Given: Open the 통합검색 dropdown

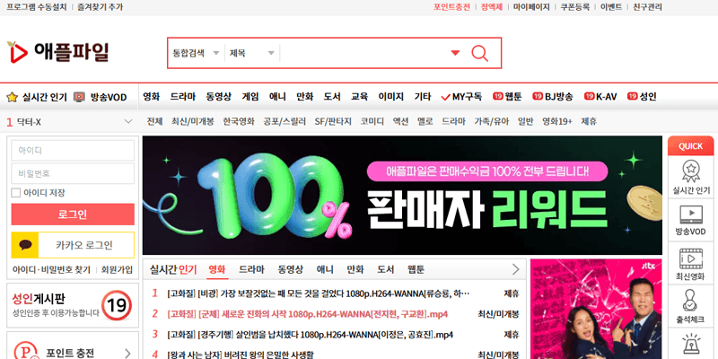Looking at the screenshot, I should [196, 53].
